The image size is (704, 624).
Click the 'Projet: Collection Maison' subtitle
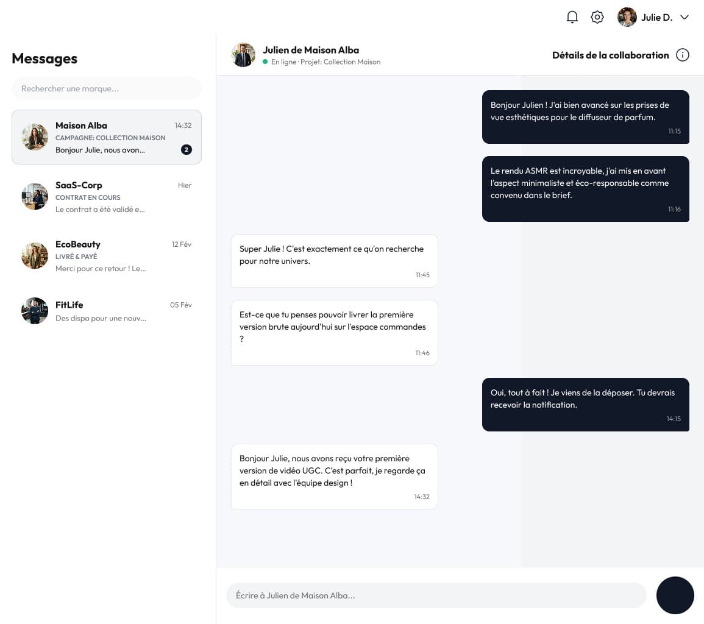[x=340, y=62]
